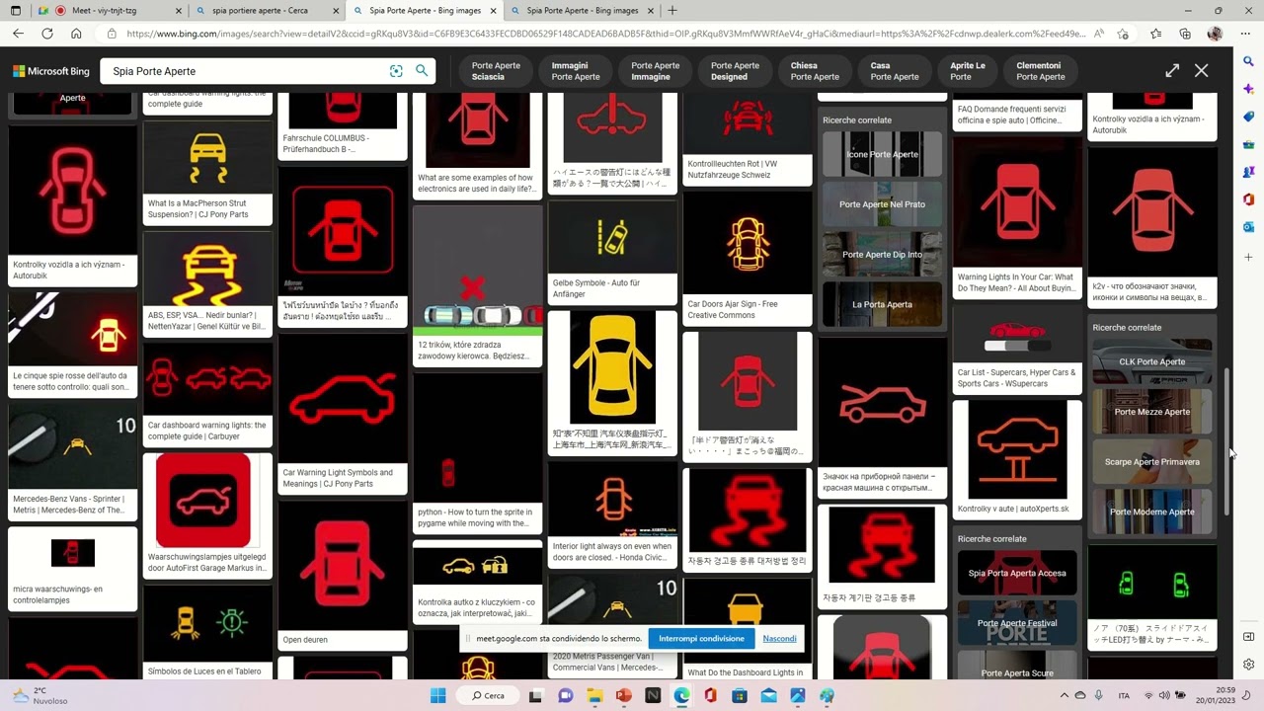Select the Porte Aperte Immagine chip
This screenshot has width=1264, height=711.
click(x=656, y=71)
